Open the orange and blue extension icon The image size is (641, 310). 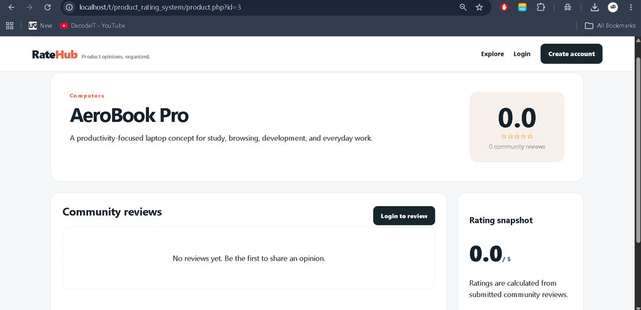tap(523, 7)
